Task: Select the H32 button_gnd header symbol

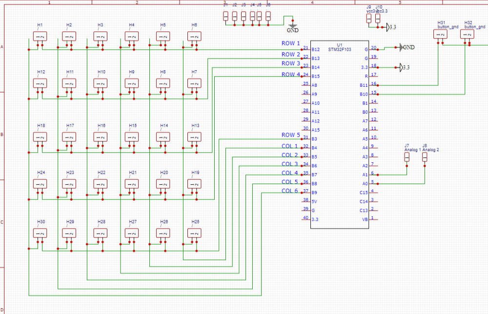Action: click(467, 34)
